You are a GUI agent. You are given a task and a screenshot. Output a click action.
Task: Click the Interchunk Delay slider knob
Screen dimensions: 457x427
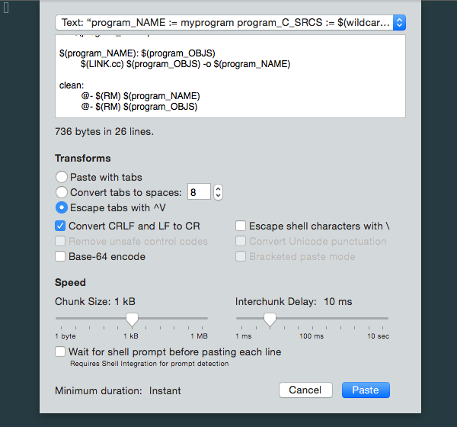point(270,319)
